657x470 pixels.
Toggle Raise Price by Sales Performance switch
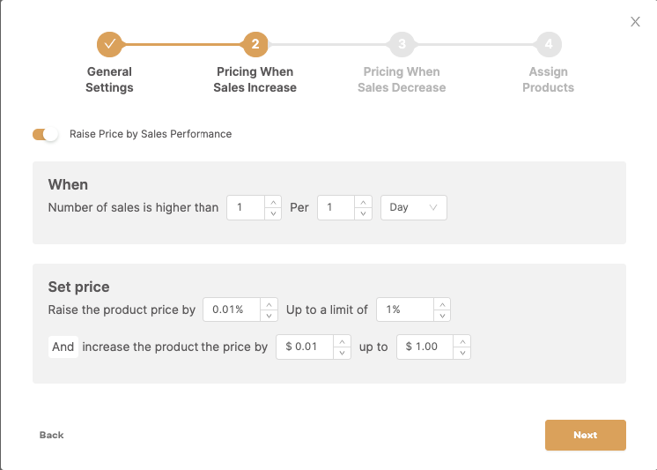[x=45, y=134]
